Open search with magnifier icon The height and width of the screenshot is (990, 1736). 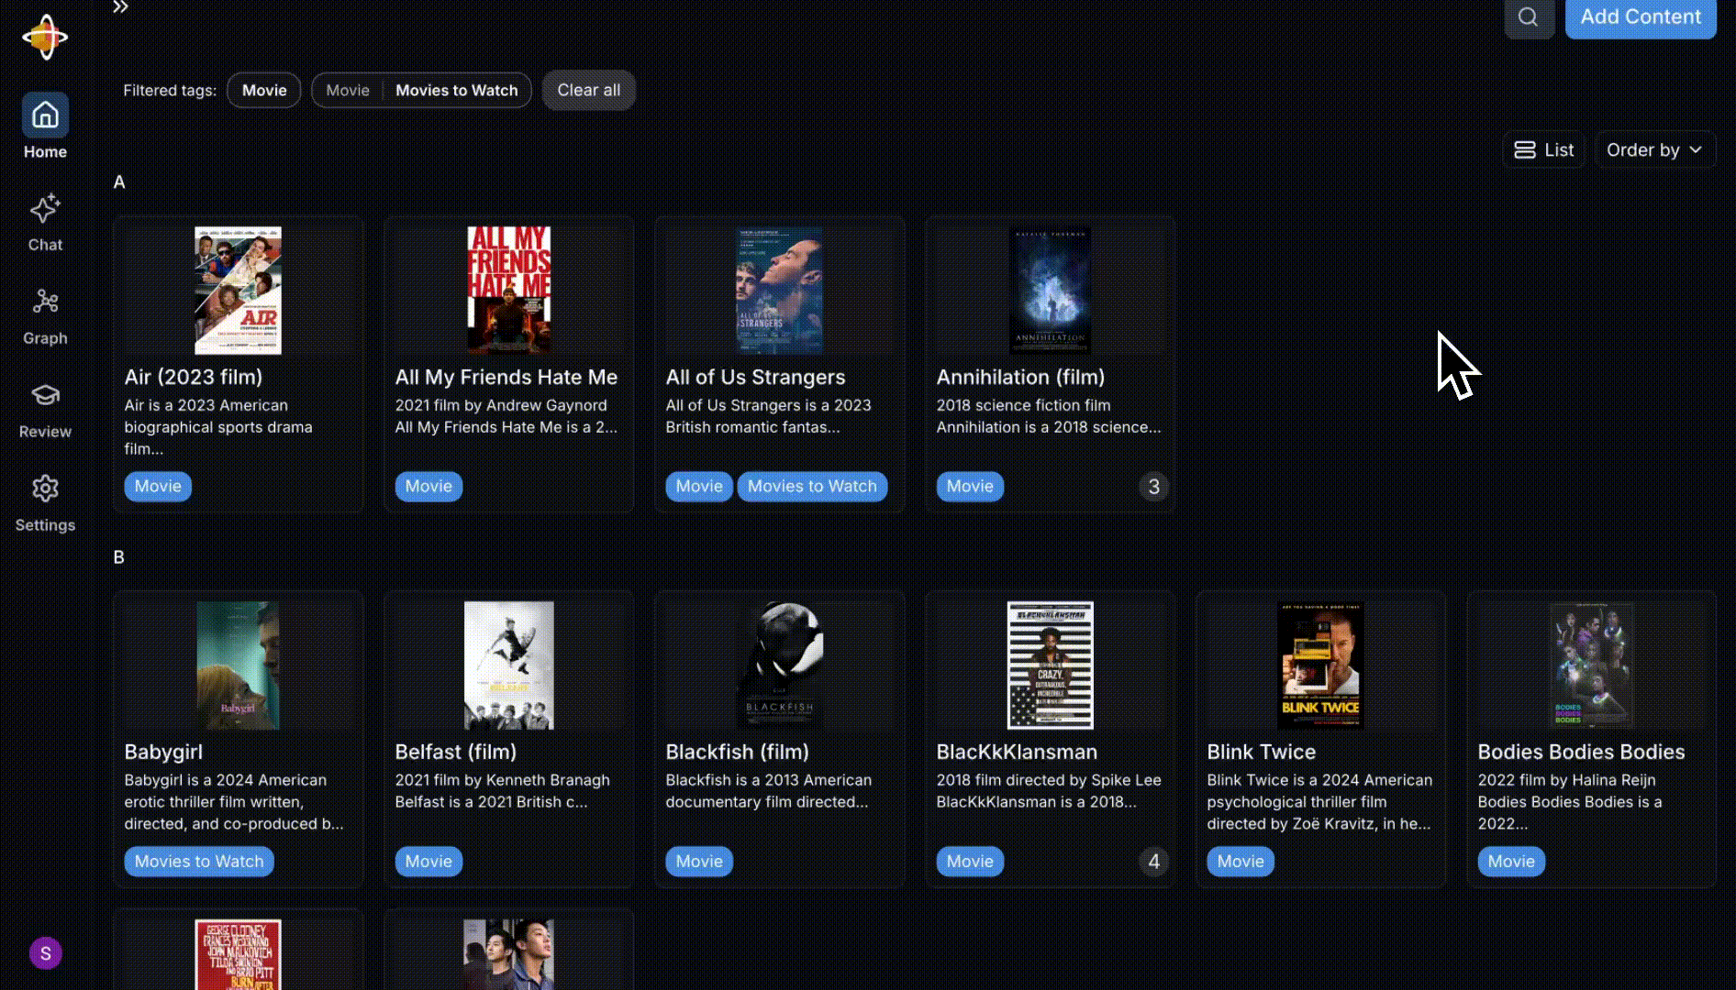1529,17
